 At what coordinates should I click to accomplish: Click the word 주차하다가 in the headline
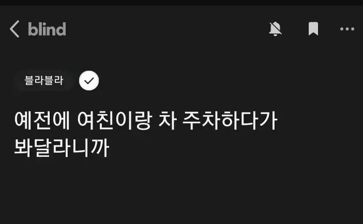[230, 120]
